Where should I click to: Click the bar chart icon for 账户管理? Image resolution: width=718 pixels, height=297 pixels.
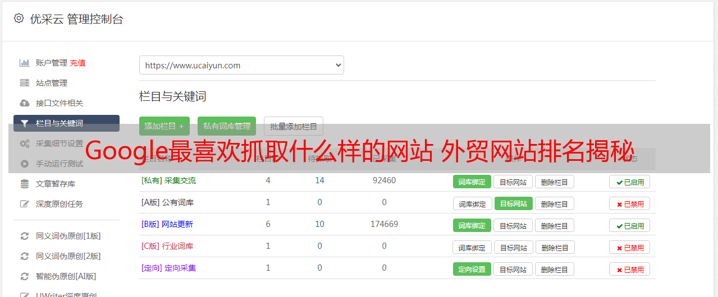click(x=24, y=63)
